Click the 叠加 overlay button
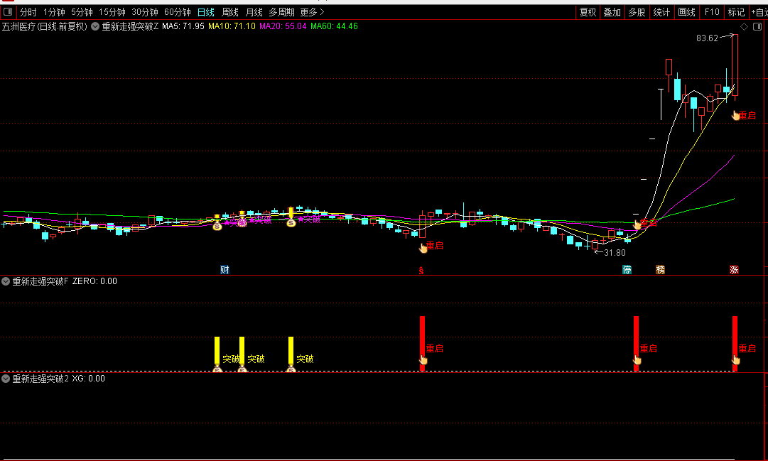Image resolution: width=768 pixels, height=461 pixels. pos(612,12)
